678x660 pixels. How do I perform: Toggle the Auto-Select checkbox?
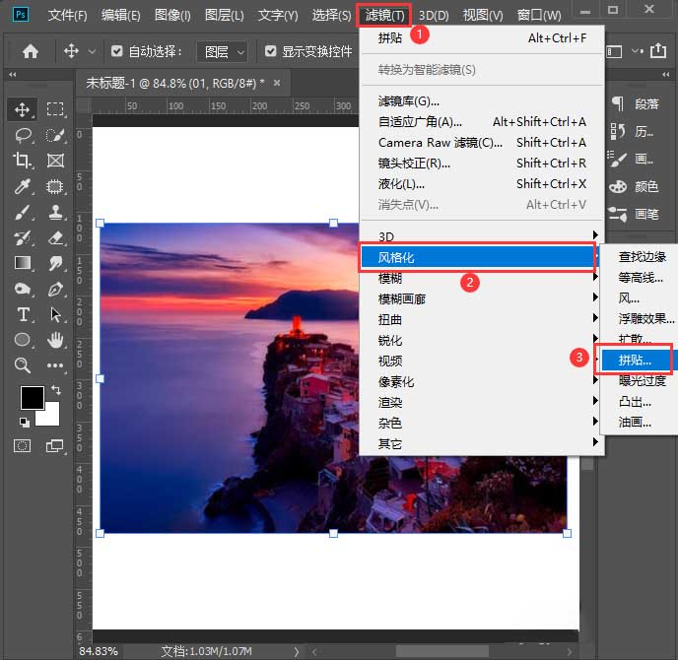coord(116,51)
